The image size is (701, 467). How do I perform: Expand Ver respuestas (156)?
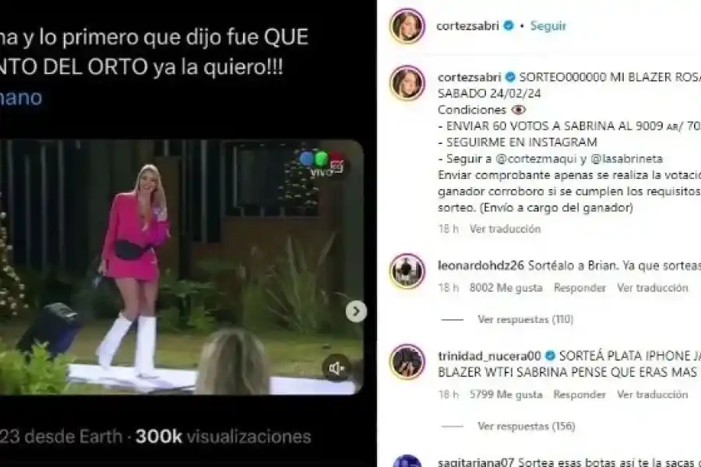(x=527, y=427)
